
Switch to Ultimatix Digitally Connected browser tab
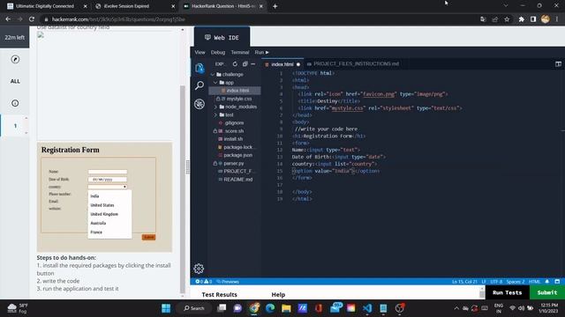click(x=45, y=6)
